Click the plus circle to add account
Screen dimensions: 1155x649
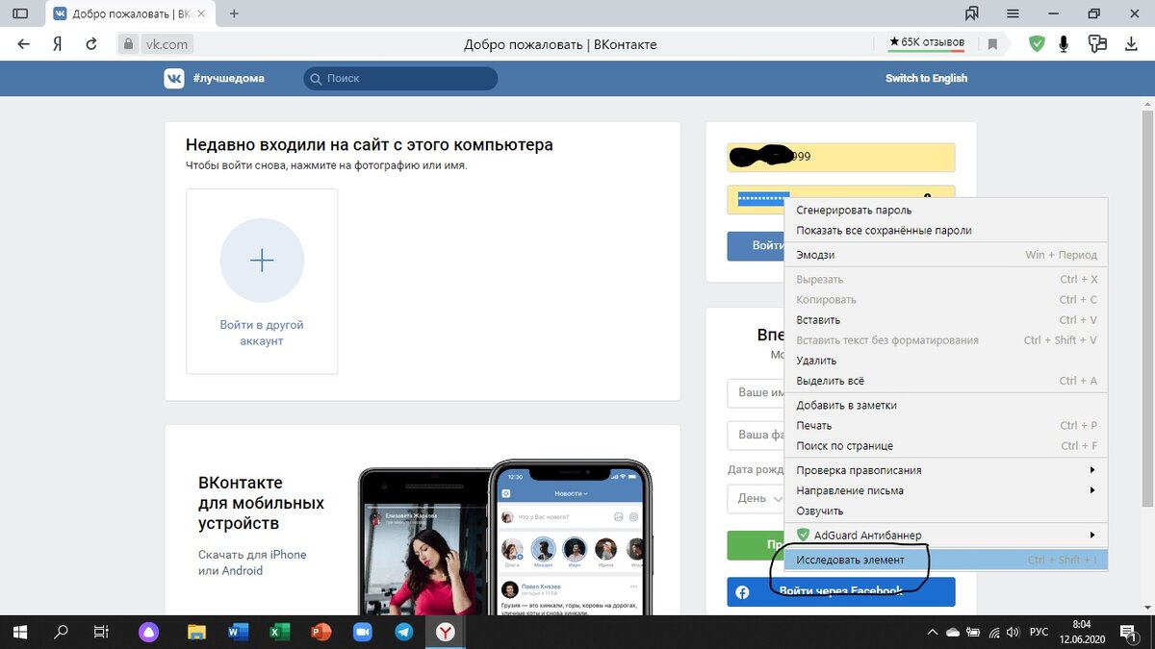[x=262, y=261]
